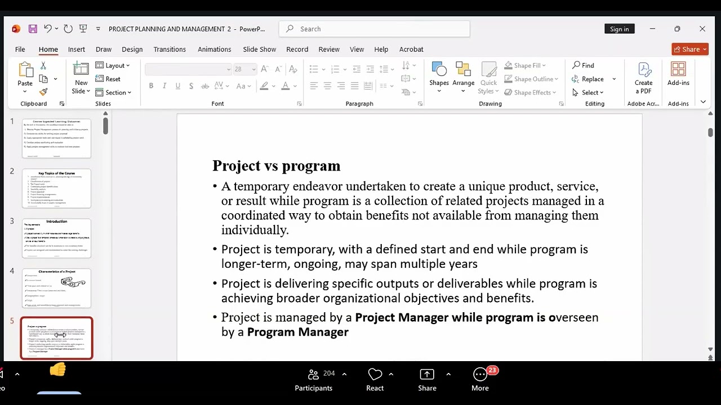Collapse the ribbon with chevron
This screenshot has width=721, height=405.
(703, 102)
